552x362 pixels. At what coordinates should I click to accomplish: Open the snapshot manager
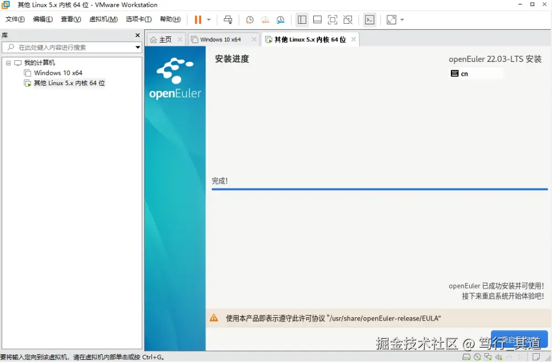(280, 20)
